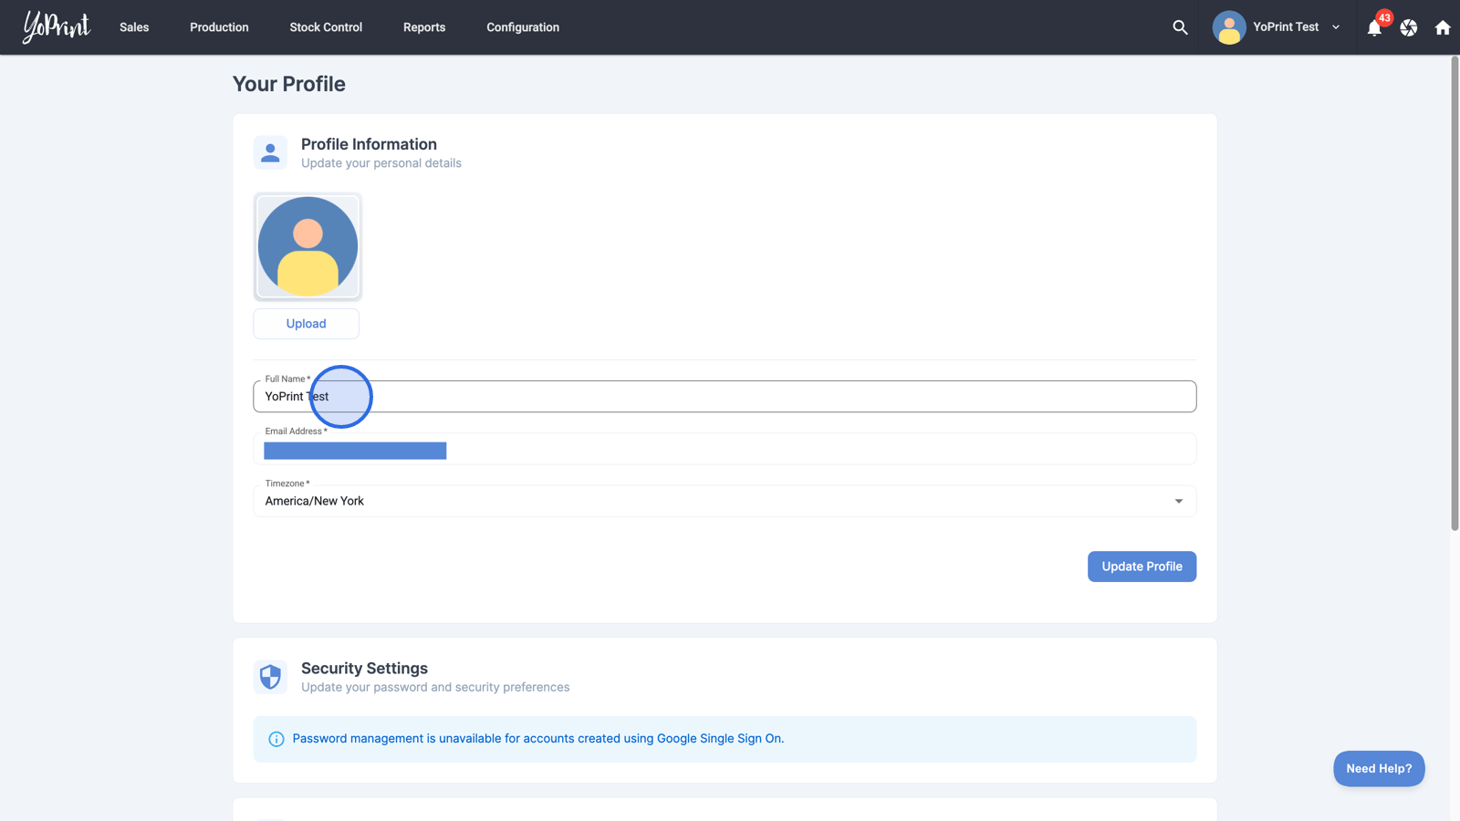
Task: Click the Email Address field
Action: tap(725, 449)
